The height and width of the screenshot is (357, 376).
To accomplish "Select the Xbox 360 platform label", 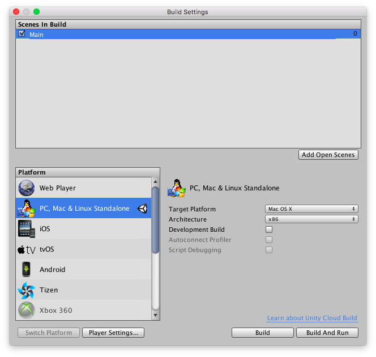I will click(x=55, y=311).
